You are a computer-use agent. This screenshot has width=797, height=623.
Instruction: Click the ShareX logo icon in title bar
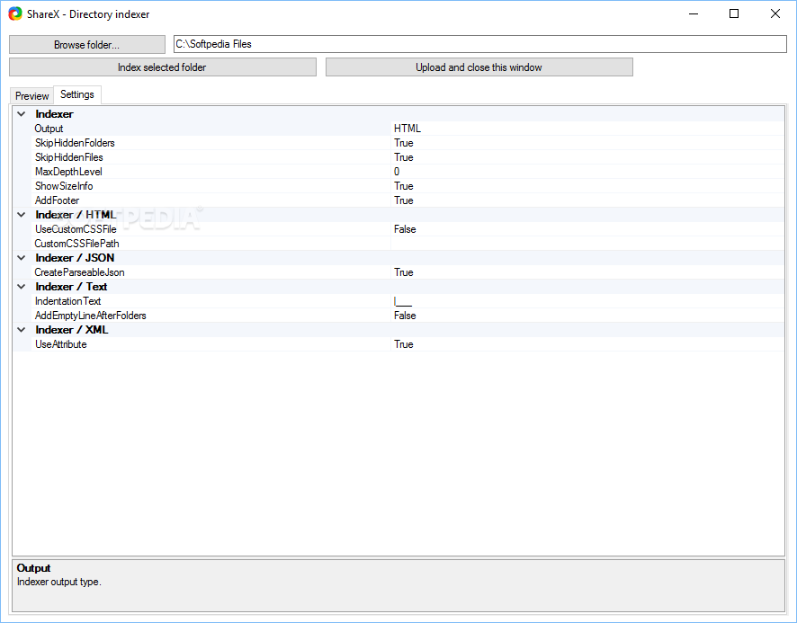[x=15, y=13]
